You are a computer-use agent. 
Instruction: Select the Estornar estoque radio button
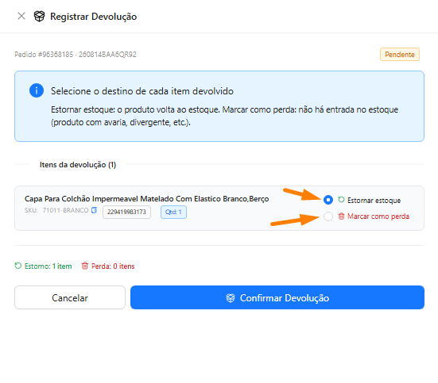pos(328,200)
